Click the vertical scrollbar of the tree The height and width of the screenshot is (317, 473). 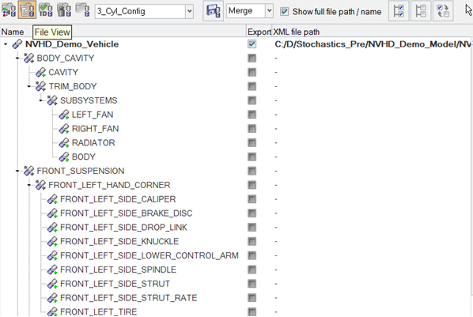point(471,169)
